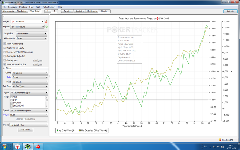
Task: Open Graph For Tournaments dropdown
Action: tap(32, 33)
